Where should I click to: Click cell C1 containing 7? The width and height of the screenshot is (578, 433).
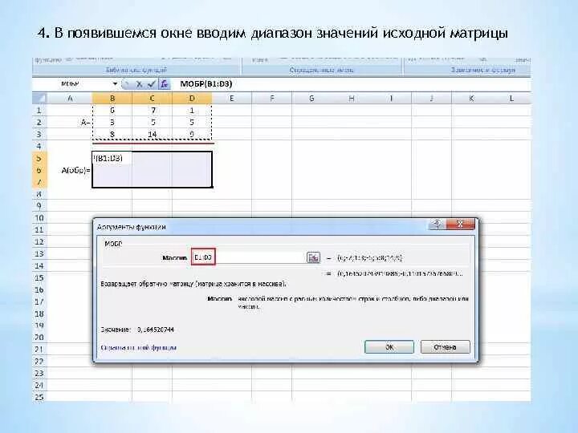152,110
